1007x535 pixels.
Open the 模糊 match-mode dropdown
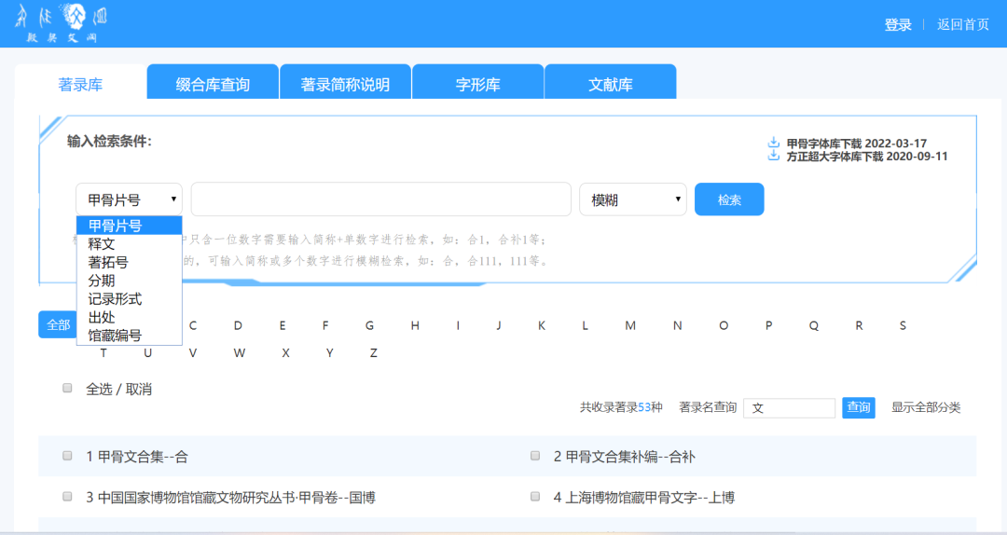click(632, 199)
